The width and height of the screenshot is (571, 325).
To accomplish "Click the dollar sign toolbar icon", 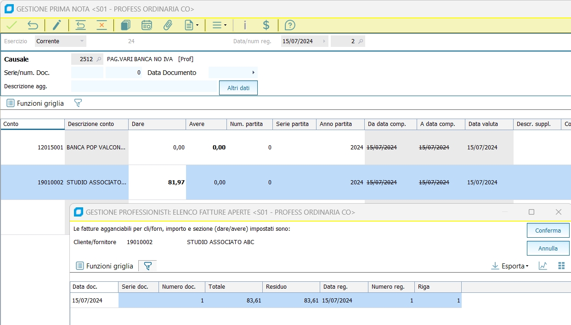I will pos(266,25).
